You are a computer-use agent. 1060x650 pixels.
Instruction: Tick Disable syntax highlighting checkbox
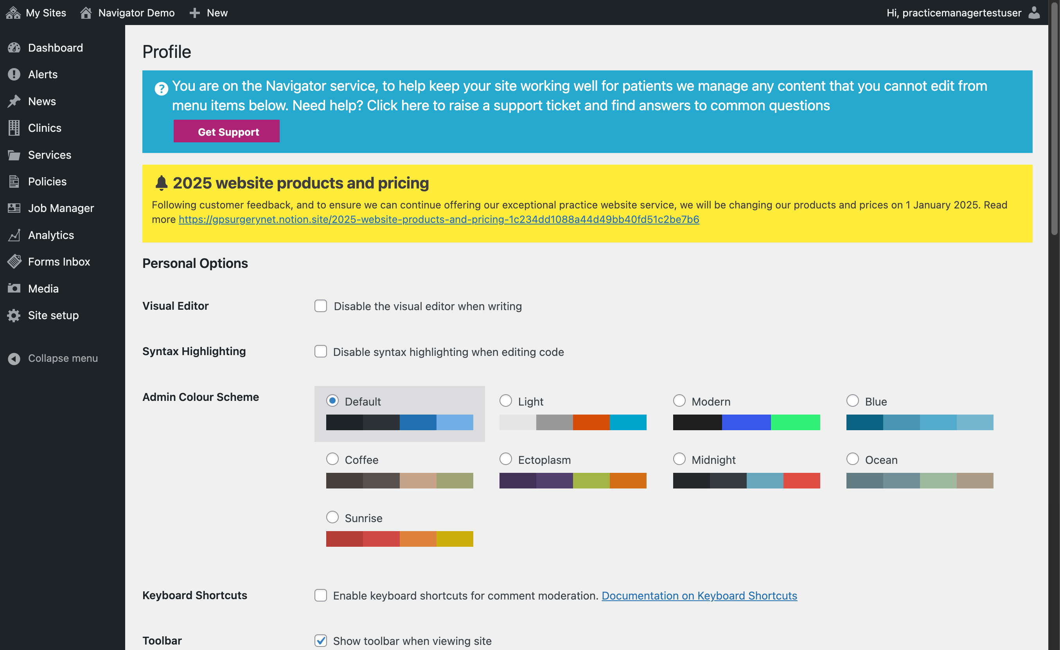point(320,352)
